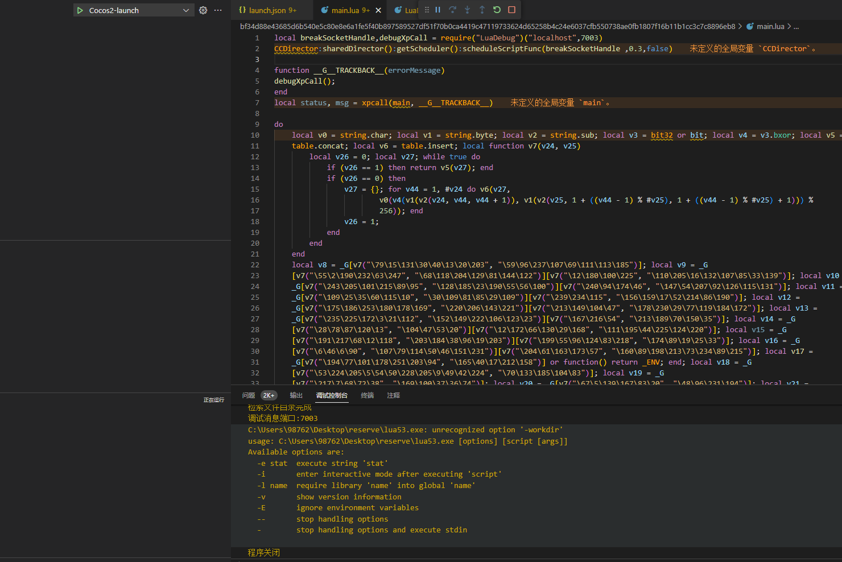
Task: Open the 注释 panel tab
Action: point(393,395)
